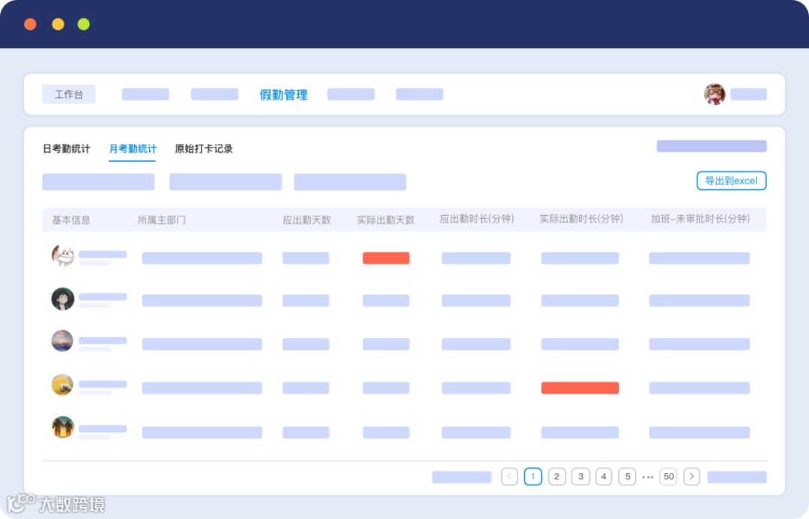Image resolution: width=809 pixels, height=519 pixels.
Task: Click the dark-haired character avatar in the second row
Action: [x=62, y=299]
